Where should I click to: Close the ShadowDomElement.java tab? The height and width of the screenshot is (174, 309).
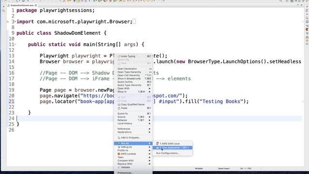[36, 5]
